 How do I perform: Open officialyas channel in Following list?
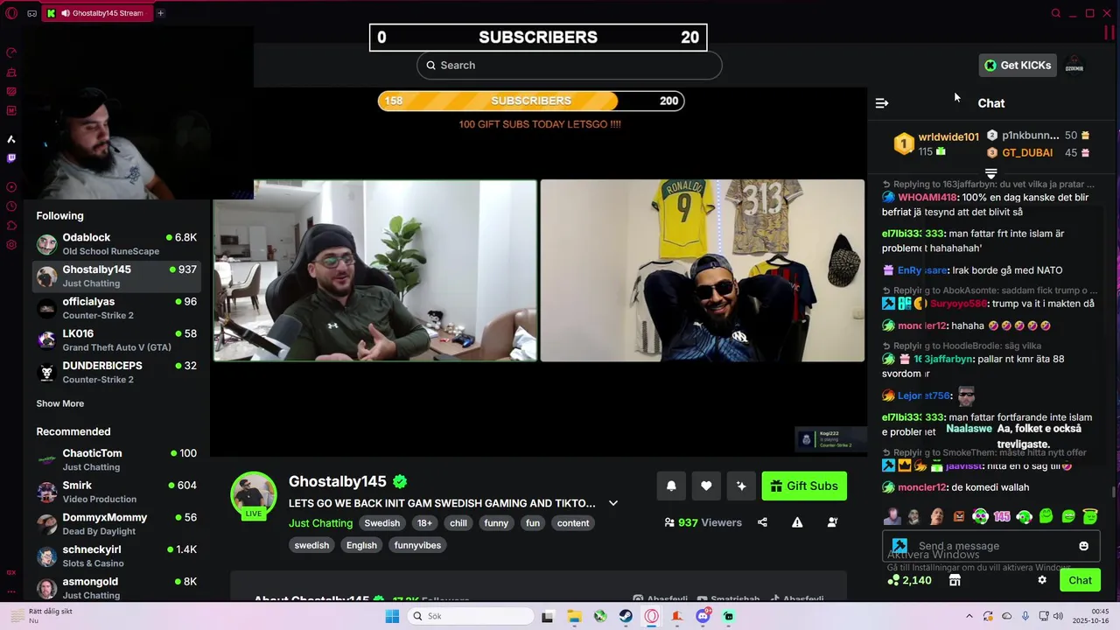click(117, 308)
